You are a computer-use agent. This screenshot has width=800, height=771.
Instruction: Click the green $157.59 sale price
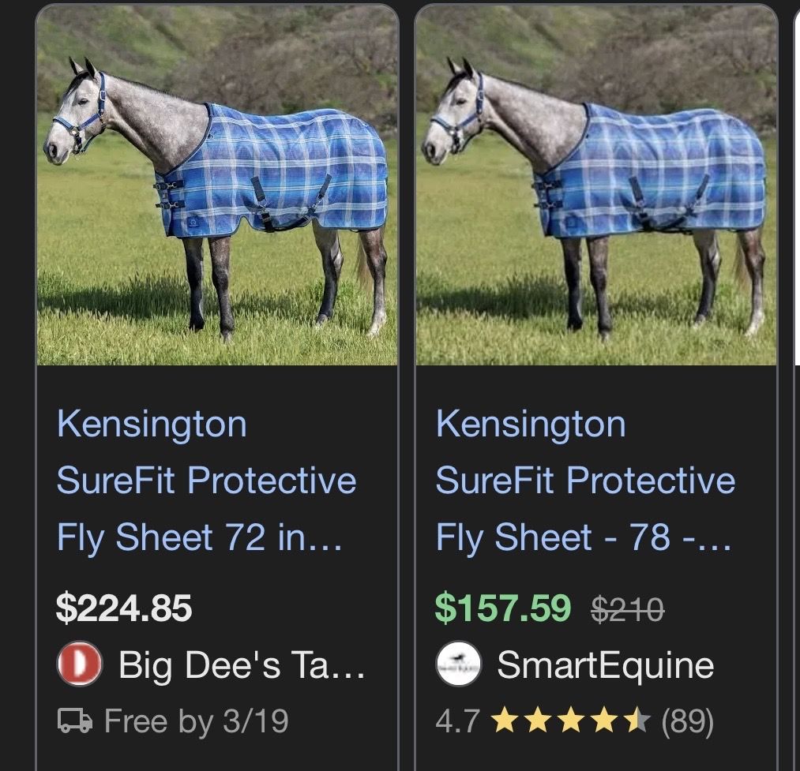503,608
